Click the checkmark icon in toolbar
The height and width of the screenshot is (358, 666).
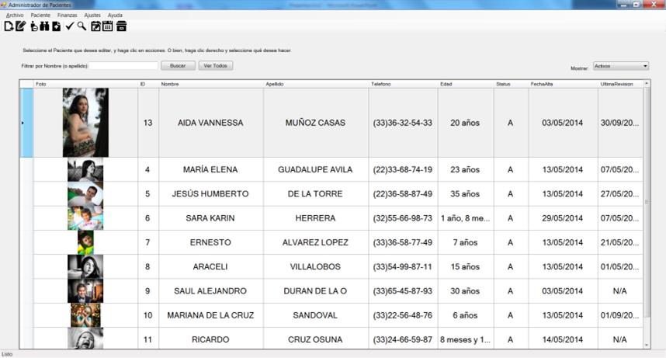[70, 26]
